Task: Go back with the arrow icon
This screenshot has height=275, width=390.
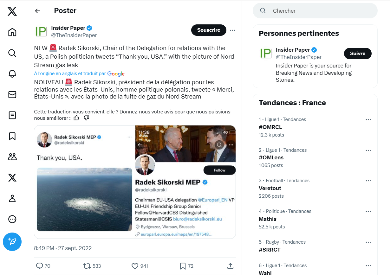Action: 38,11
